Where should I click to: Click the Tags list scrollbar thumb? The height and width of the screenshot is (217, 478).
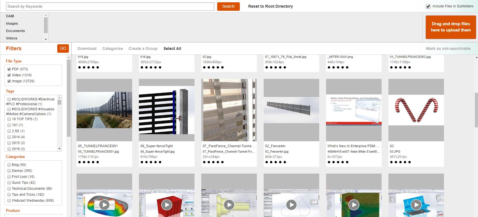(x=59, y=102)
